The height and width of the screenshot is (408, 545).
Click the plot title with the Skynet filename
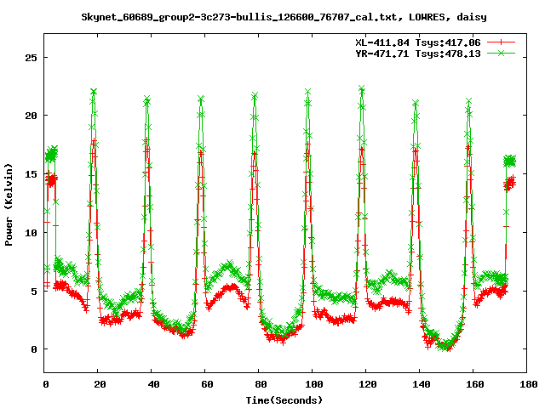pos(284,17)
